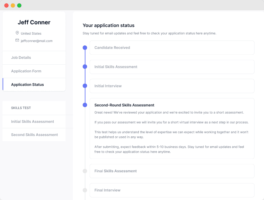Click the location pin icon near United States
Viewport: 264px width, 200px height.
point(17,33)
